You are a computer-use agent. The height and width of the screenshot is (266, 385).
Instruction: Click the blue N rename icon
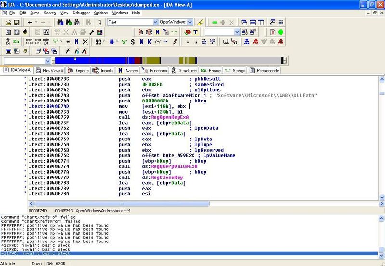[x=77, y=42]
